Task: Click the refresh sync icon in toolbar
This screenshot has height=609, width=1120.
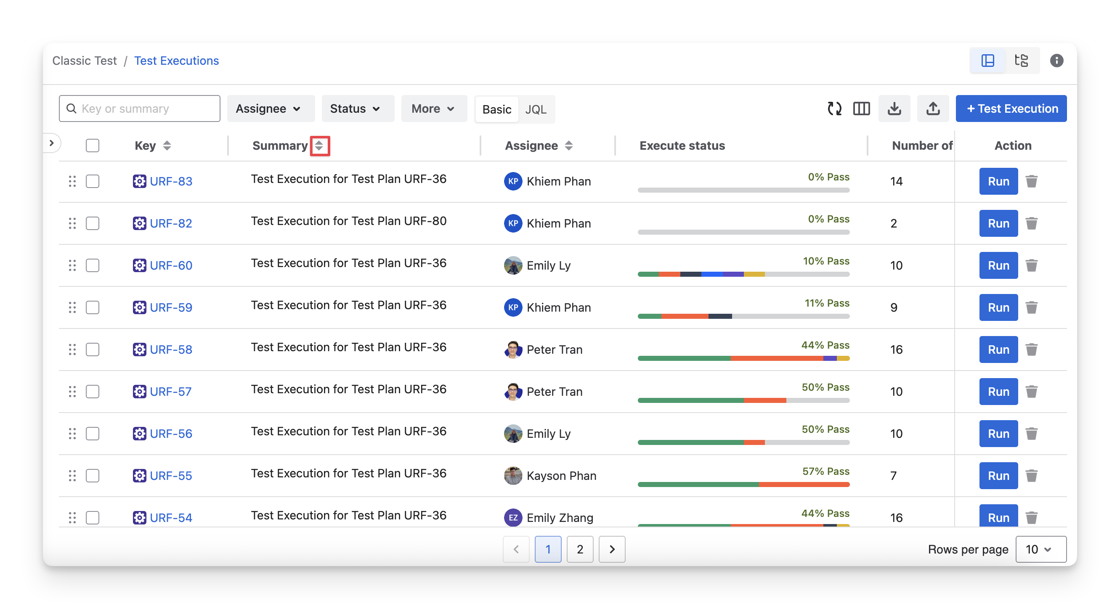Action: [834, 109]
